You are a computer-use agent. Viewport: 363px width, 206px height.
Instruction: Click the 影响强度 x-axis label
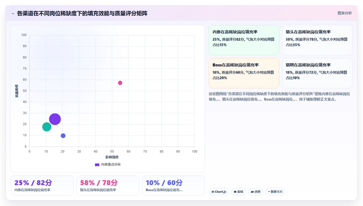pos(112,157)
